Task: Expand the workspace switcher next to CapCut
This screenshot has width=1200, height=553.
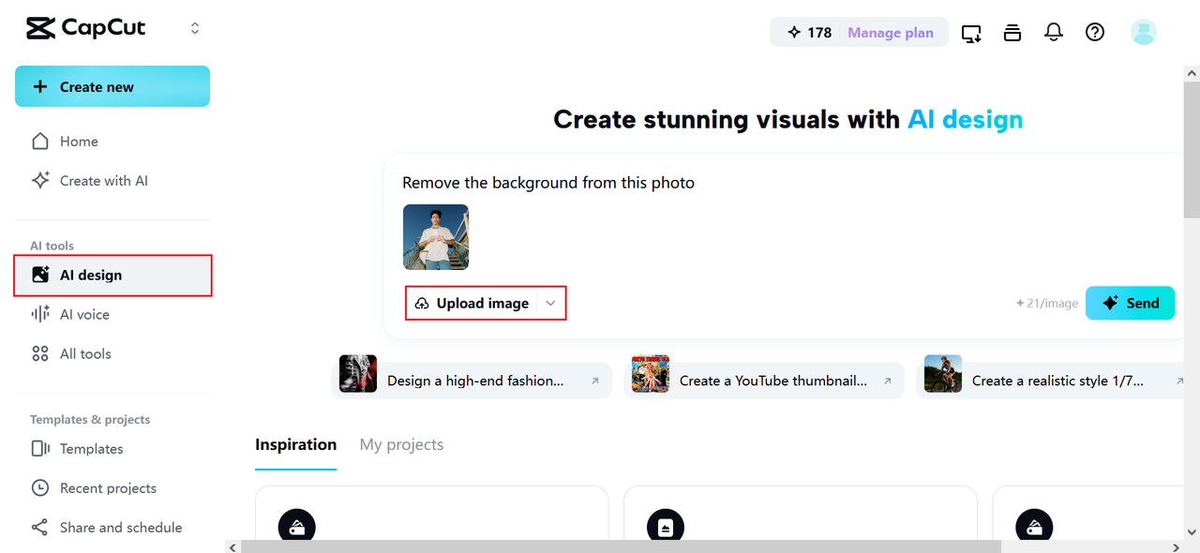Action: point(195,28)
